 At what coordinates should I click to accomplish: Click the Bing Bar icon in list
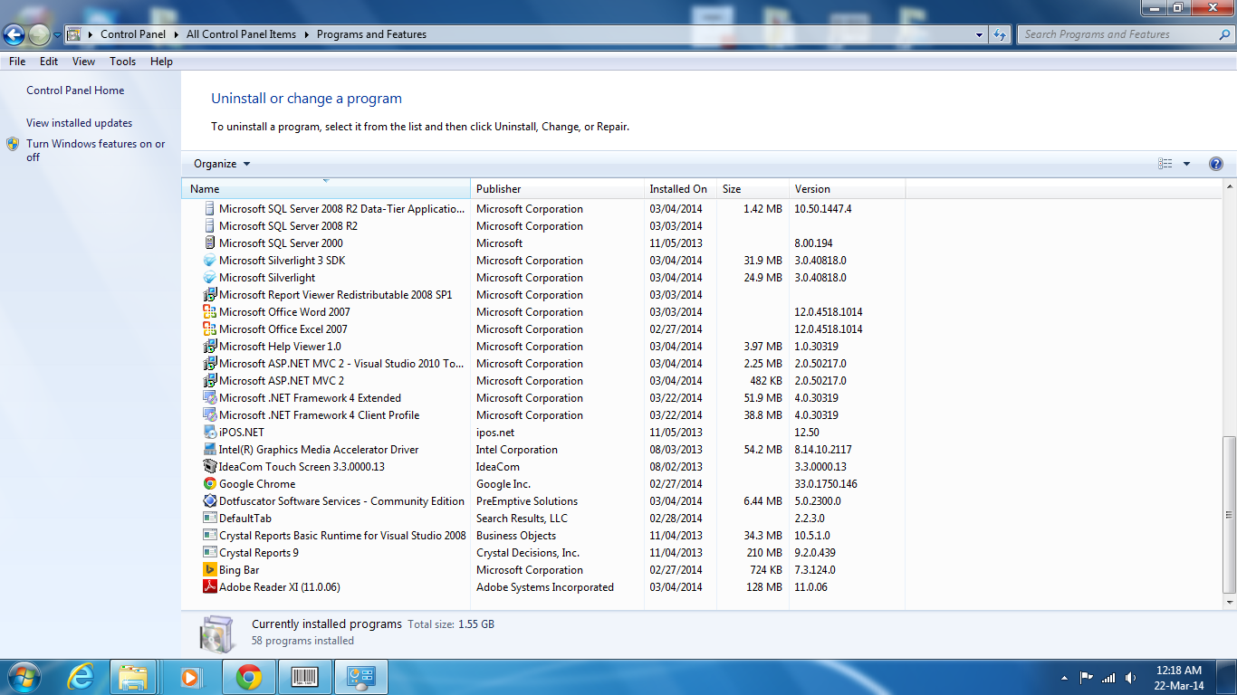[210, 570]
